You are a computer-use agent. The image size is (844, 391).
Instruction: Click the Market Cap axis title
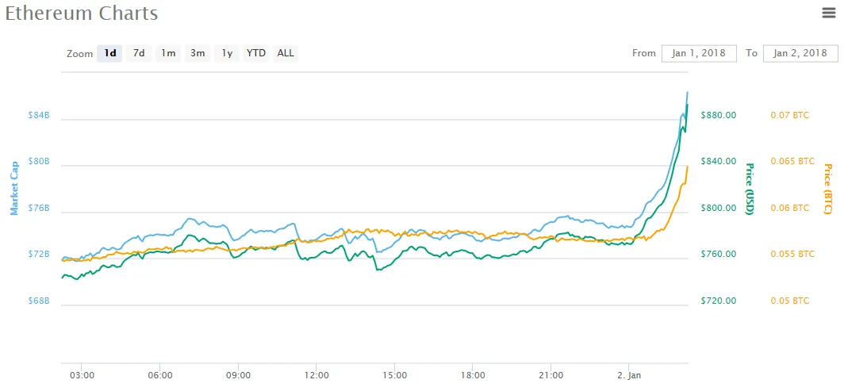point(14,188)
